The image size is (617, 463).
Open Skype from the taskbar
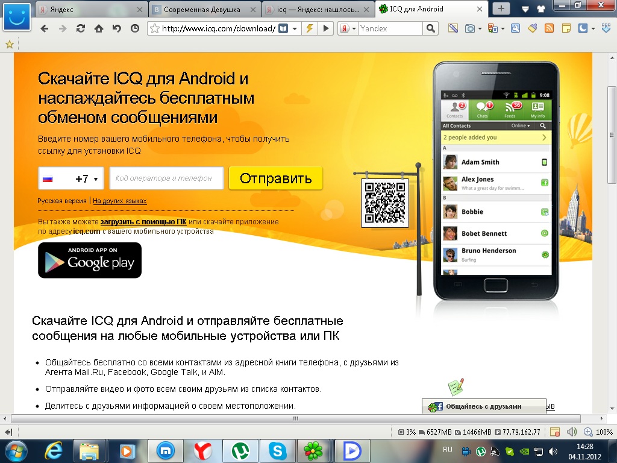pos(277,451)
